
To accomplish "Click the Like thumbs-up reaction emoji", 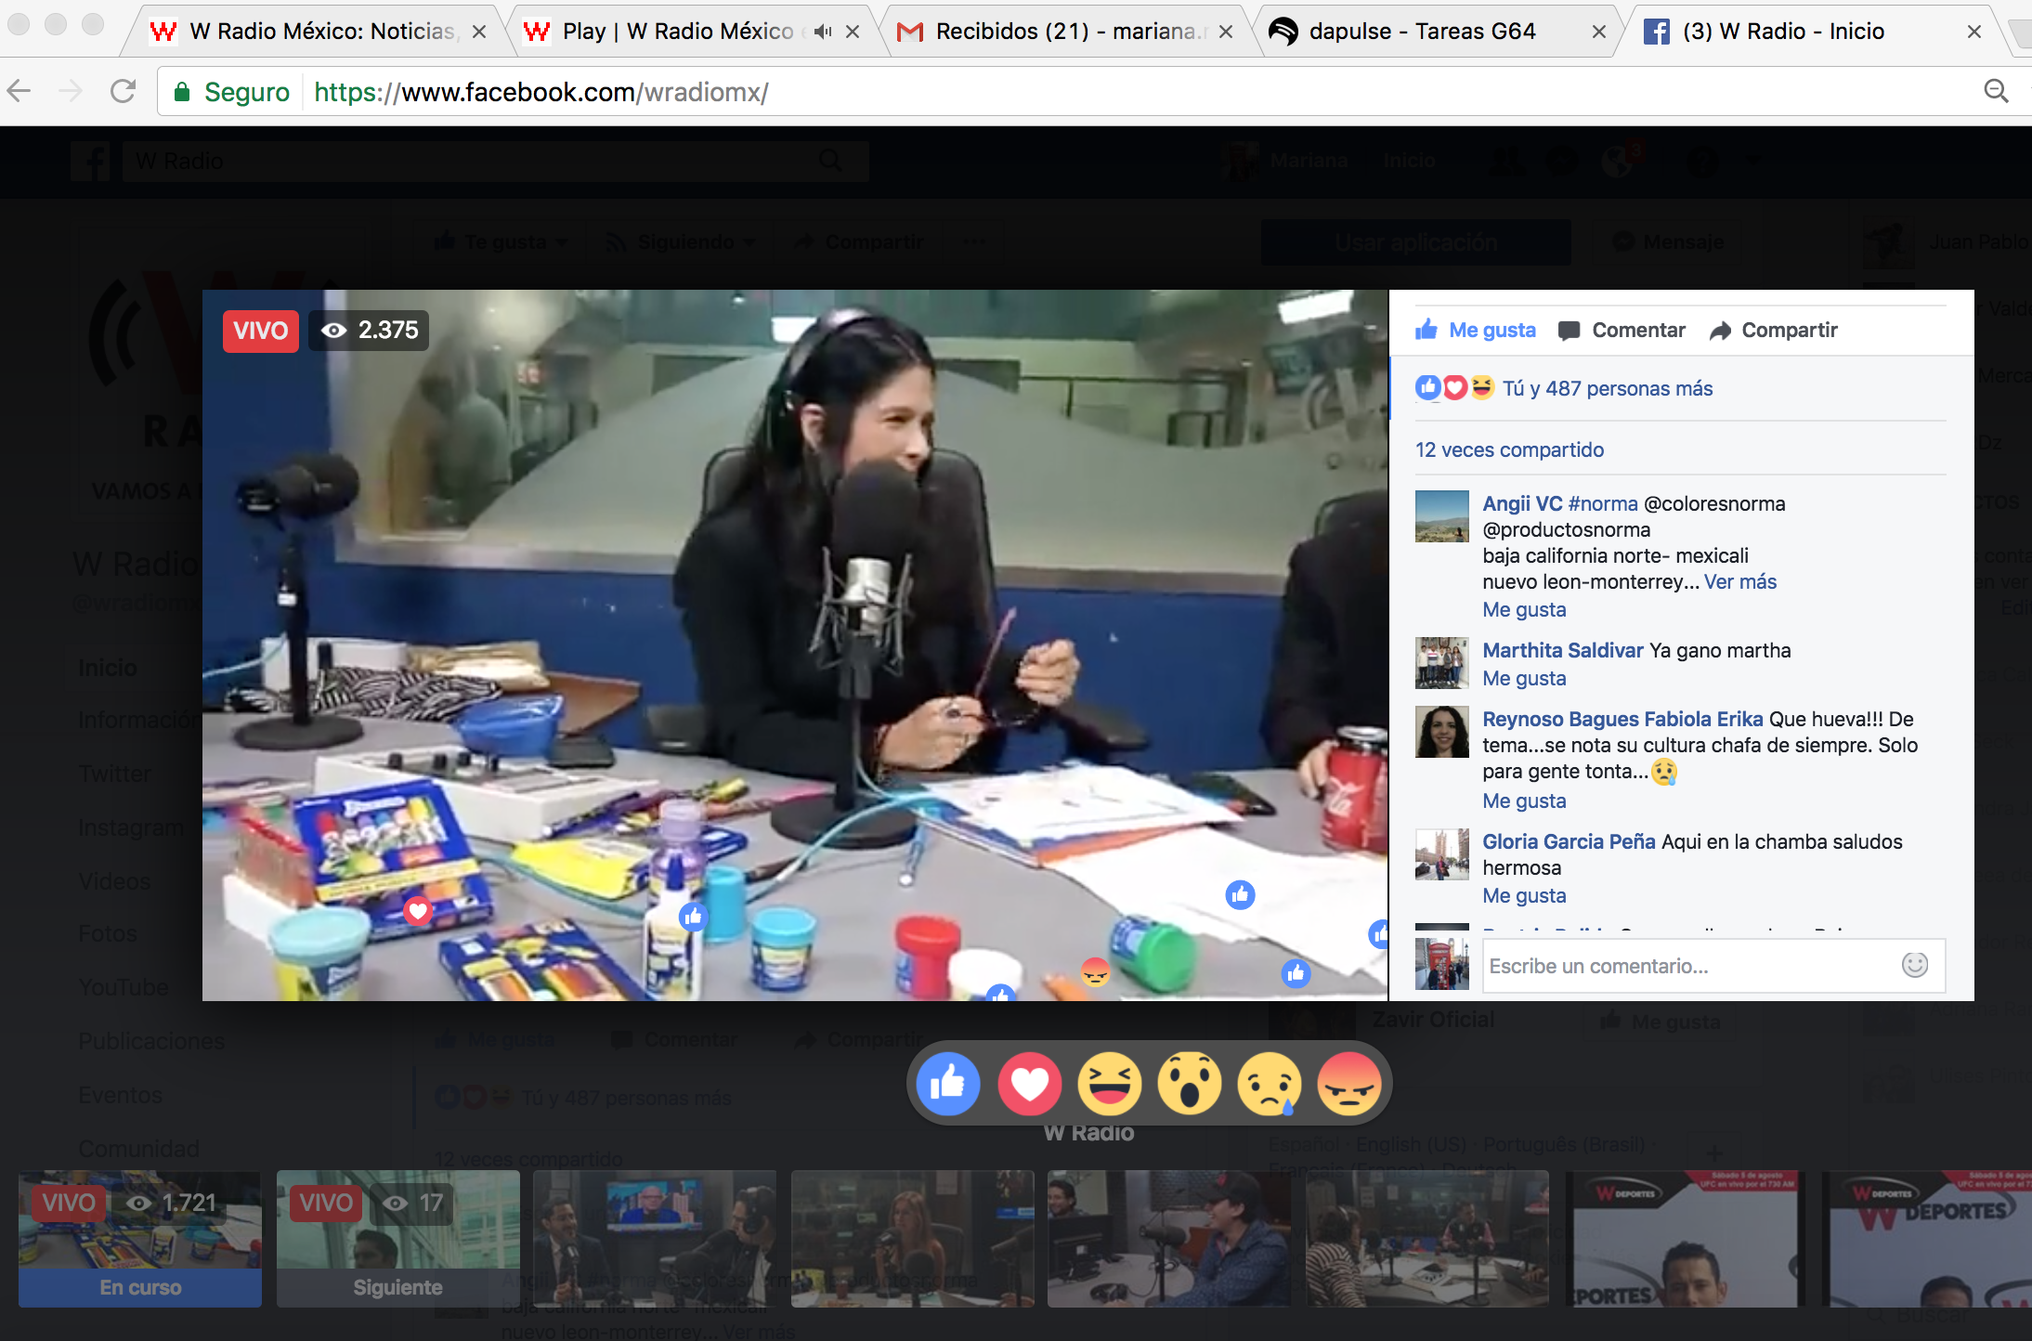I will (948, 1084).
